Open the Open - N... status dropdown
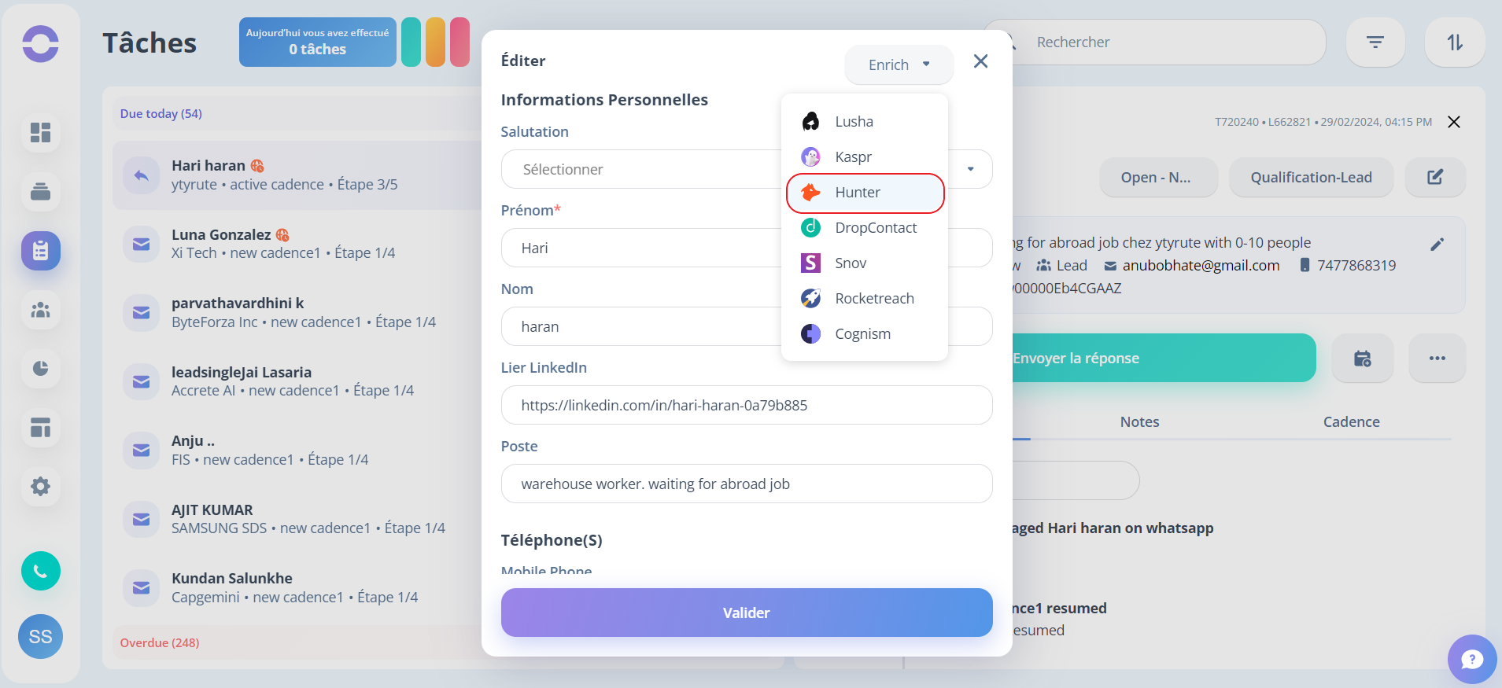This screenshot has height=688, width=1502. click(1158, 178)
